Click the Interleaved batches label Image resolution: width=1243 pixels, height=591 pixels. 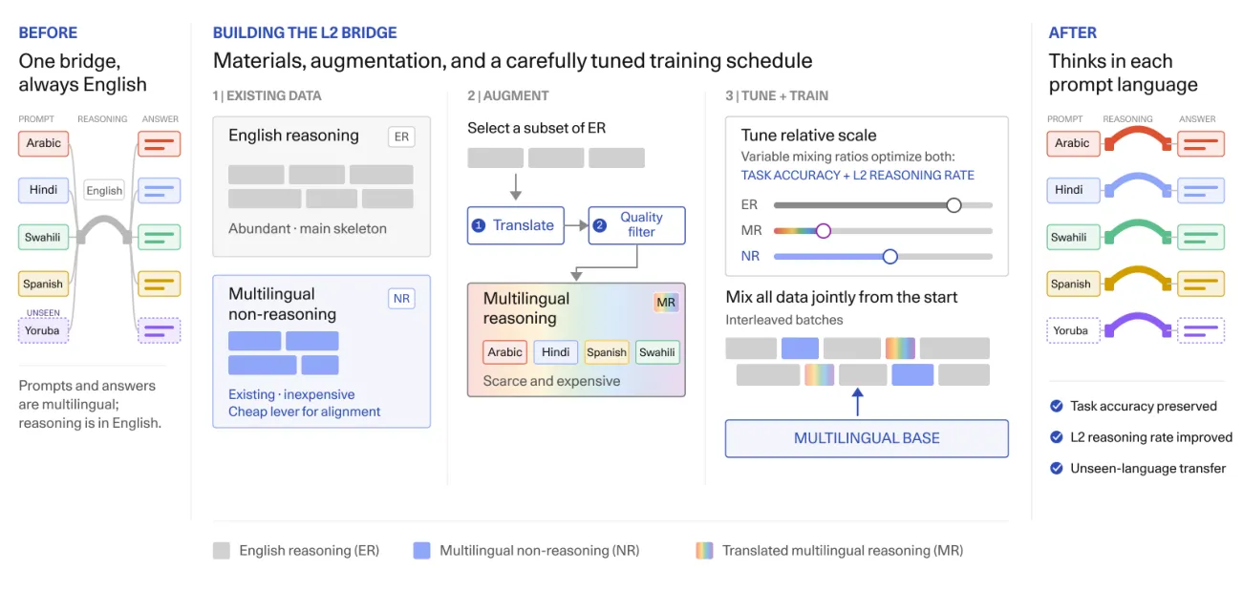(x=784, y=320)
